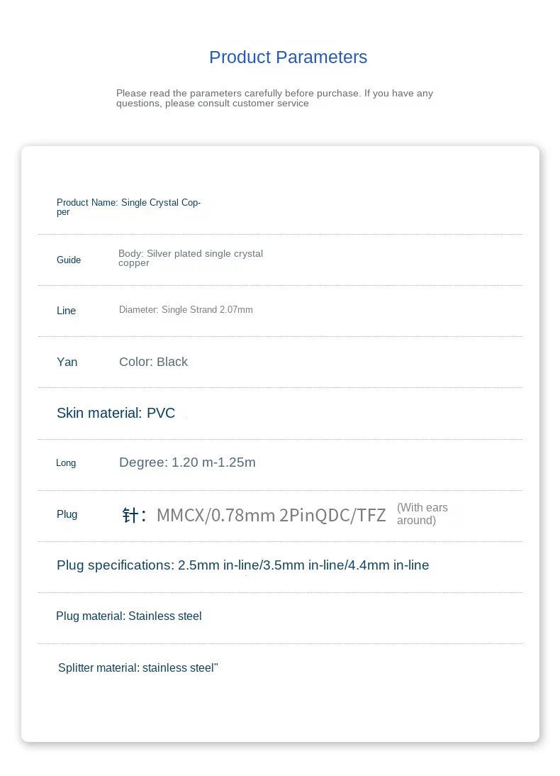Click the Splitter material: stainless steel text

138,668
